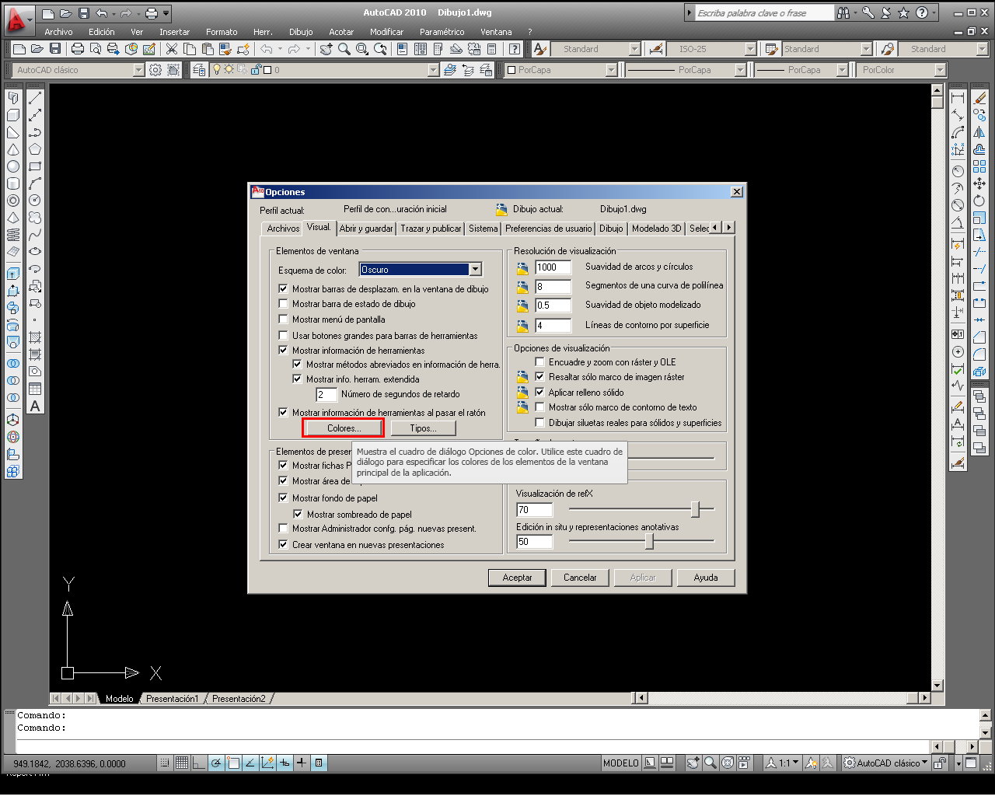Enable Encuadre y zoom con ráster y OLE
This screenshot has height=796, width=995.
coord(539,362)
